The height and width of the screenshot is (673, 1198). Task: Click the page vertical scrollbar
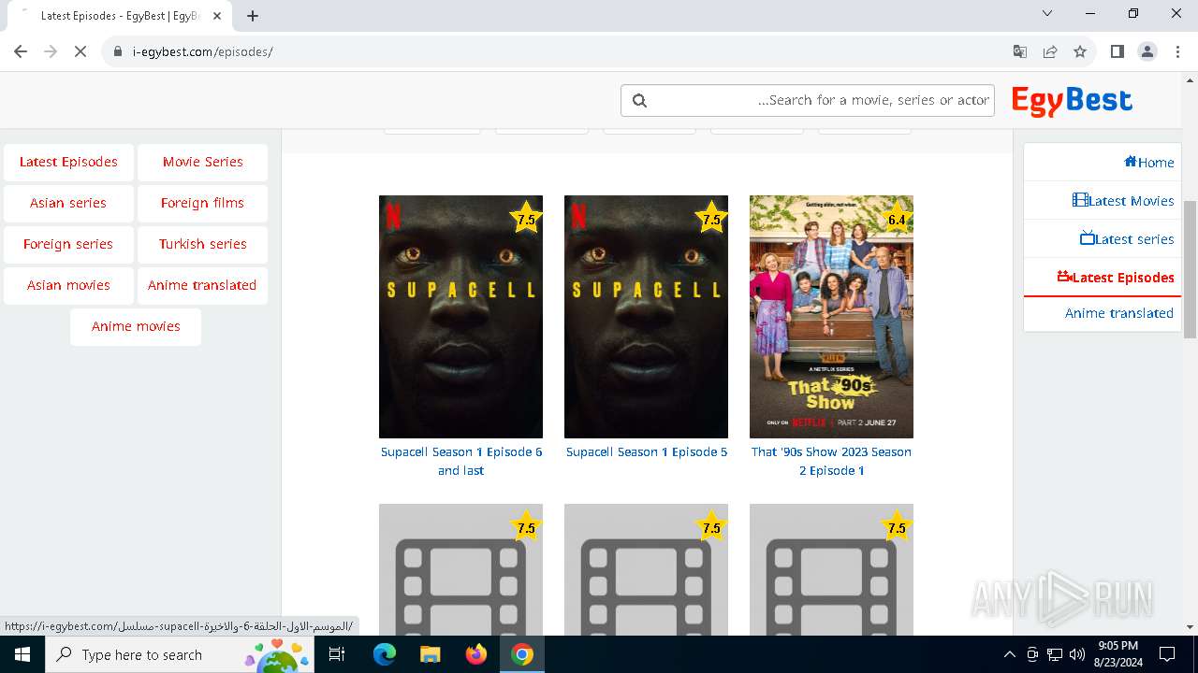pos(1190,268)
